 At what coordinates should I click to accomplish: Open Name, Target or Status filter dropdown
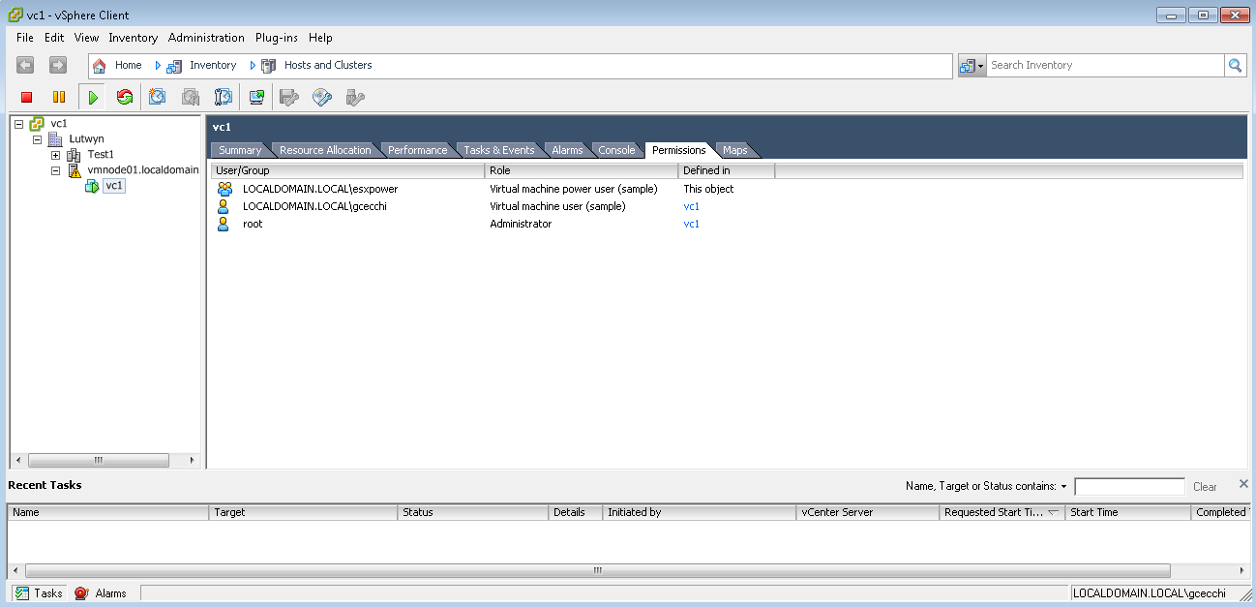click(x=1063, y=487)
